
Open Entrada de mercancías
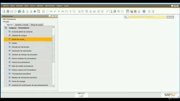point(28,47)
